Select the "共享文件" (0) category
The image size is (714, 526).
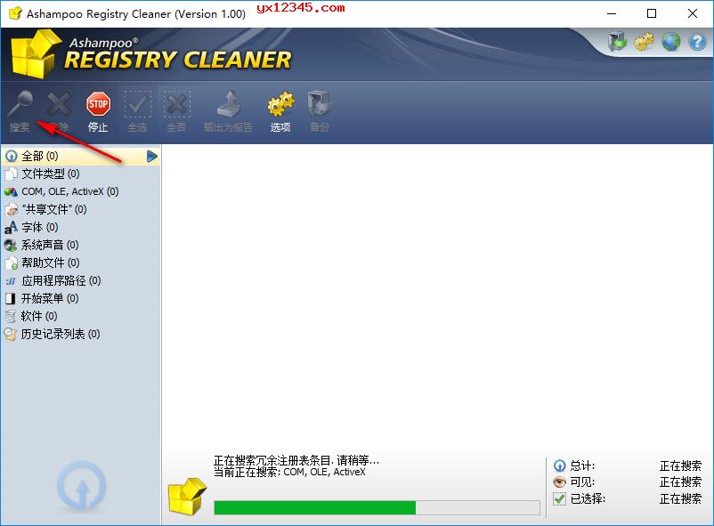(80, 209)
